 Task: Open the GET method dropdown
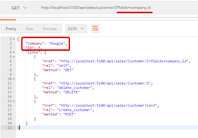point(19,8)
